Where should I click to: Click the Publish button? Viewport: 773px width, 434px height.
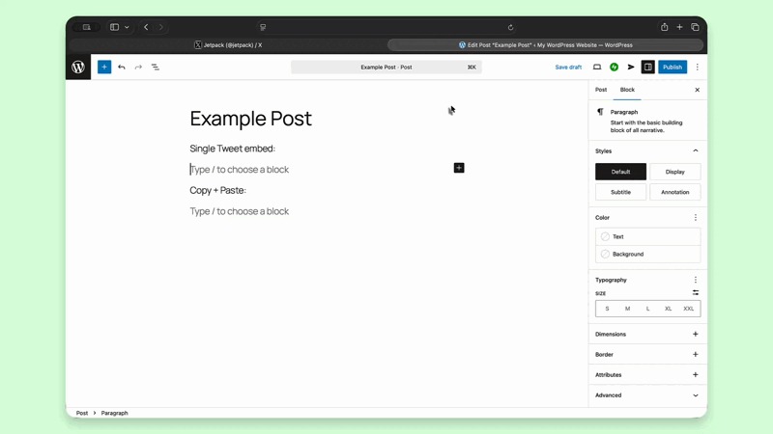[x=673, y=67]
